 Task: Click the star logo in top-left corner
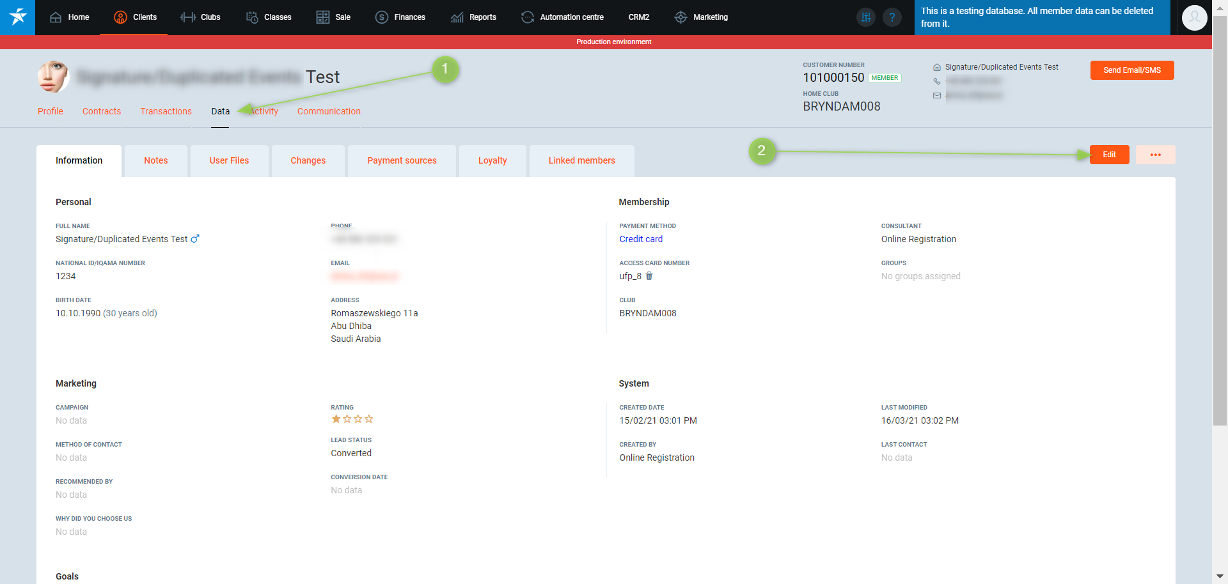(17, 17)
